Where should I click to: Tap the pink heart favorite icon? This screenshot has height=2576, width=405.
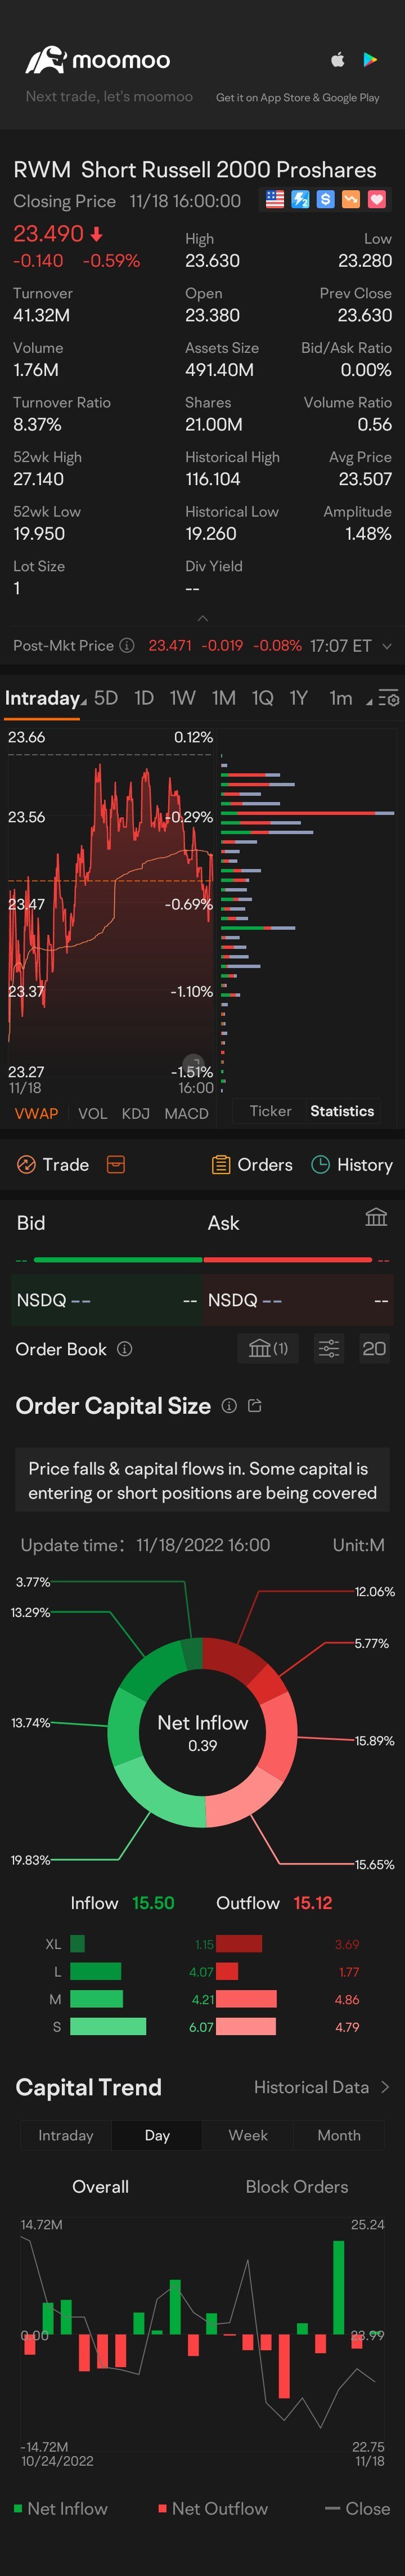pyautogui.click(x=377, y=200)
